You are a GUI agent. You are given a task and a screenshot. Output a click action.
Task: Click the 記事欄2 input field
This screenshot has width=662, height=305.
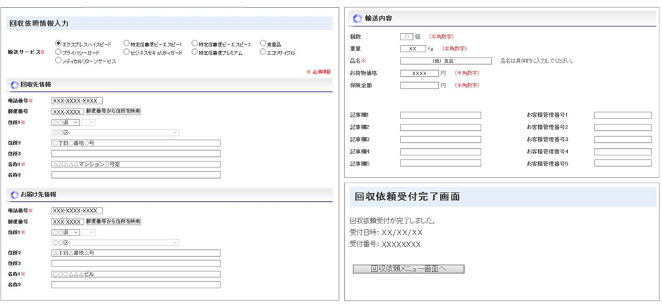(x=441, y=128)
